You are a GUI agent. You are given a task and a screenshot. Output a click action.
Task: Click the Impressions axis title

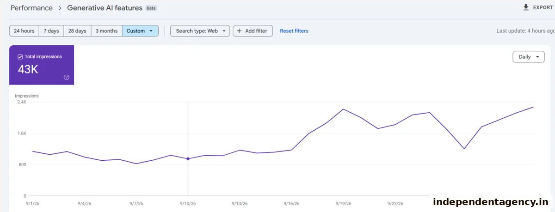coord(27,96)
